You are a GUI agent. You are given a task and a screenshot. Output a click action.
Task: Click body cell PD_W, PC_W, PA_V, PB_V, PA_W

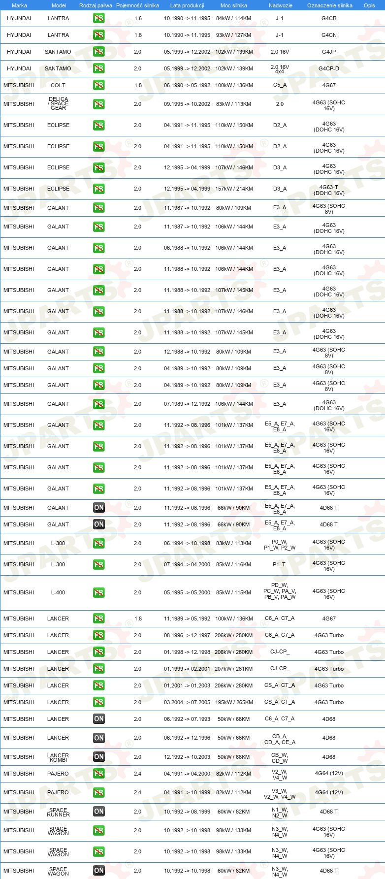click(280, 591)
